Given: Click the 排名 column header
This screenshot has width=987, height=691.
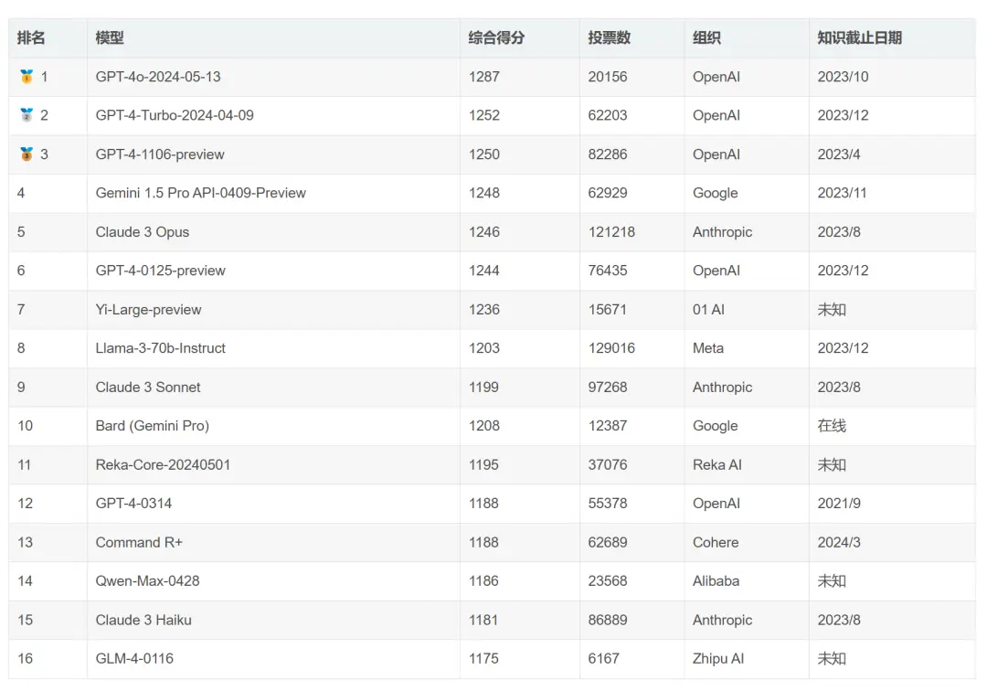Looking at the screenshot, I should pyautogui.click(x=31, y=37).
